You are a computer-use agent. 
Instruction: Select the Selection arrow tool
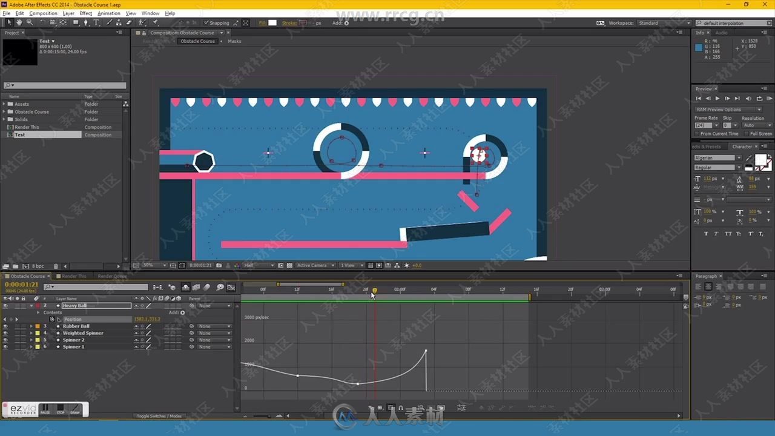point(9,22)
